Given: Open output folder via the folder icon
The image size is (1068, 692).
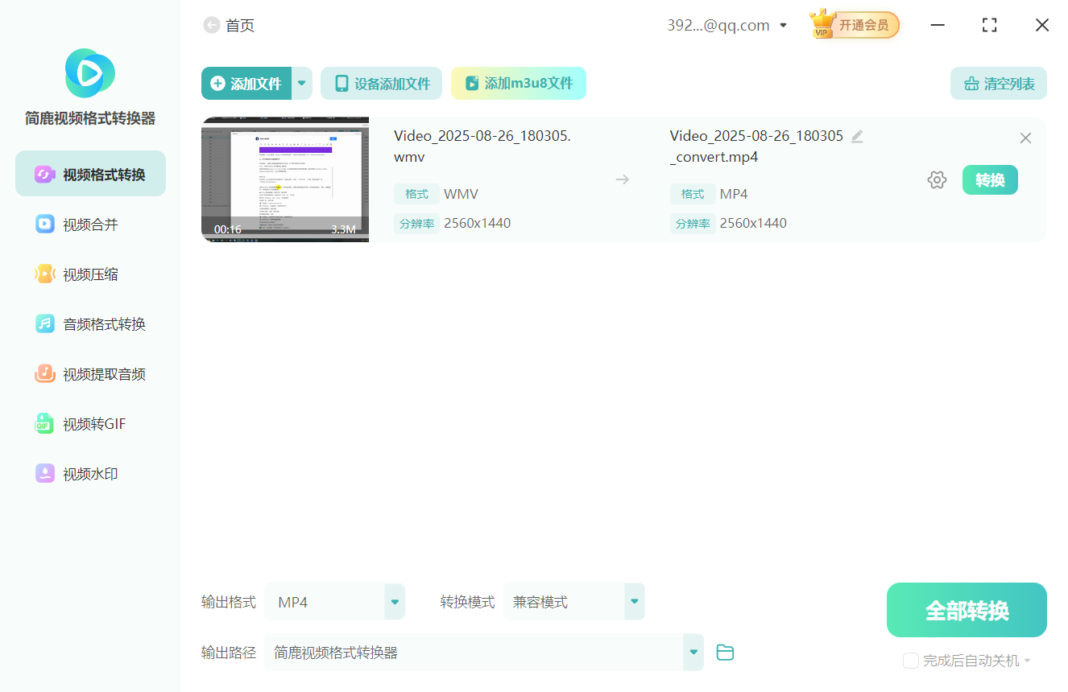Looking at the screenshot, I should [x=724, y=652].
